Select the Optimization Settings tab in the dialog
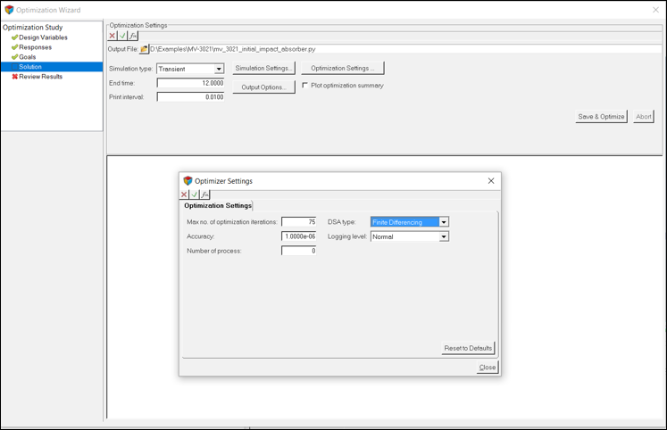Image resolution: width=667 pixels, height=430 pixels. (x=217, y=206)
